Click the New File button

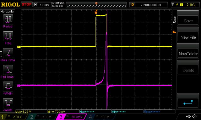click(188, 37)
